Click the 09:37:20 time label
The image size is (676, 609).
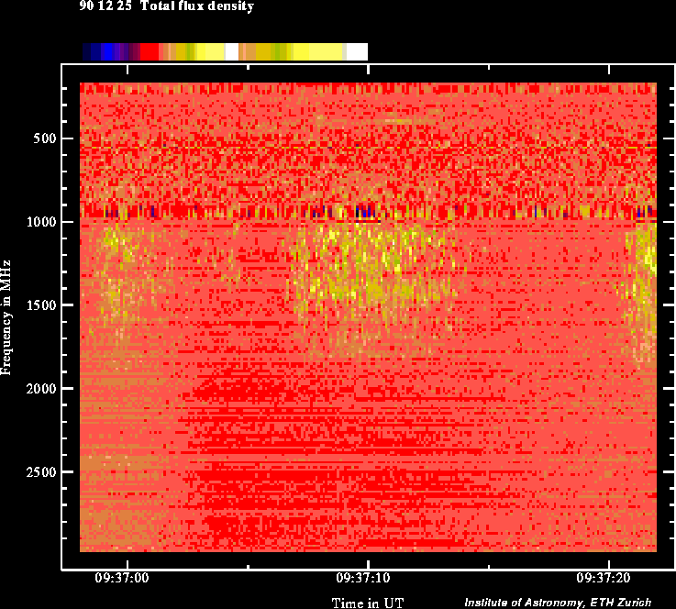tap(604, 578)
